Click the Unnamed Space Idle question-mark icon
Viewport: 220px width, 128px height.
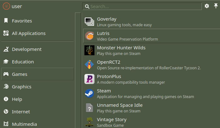click(x=89, y=108)
